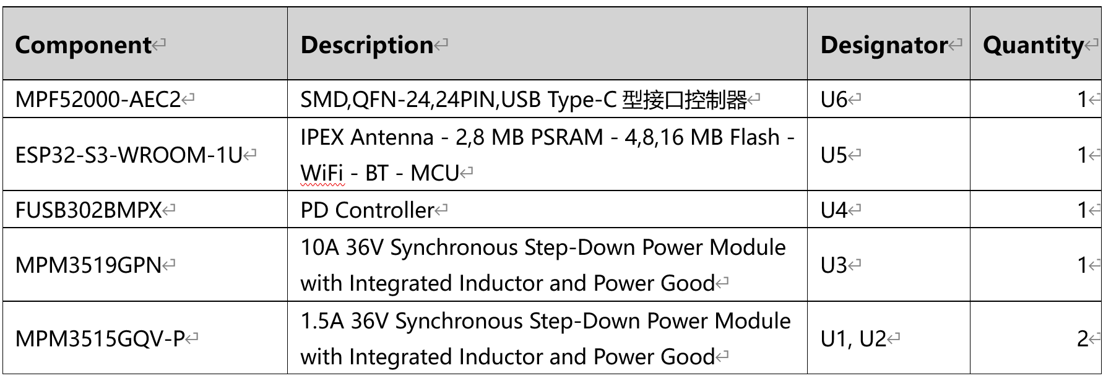This screenshot has height=381, width=1111.
Task: Click the U4 designator cell
Action: coord(833,210)
